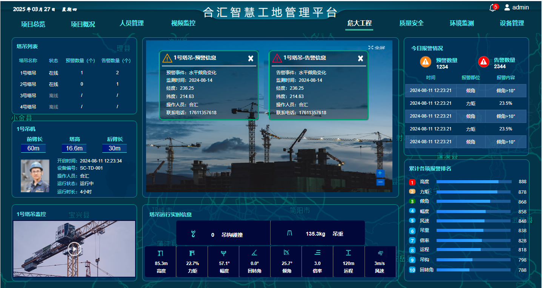Select the 2号塔吊 row in crane list

pos(74,84)
